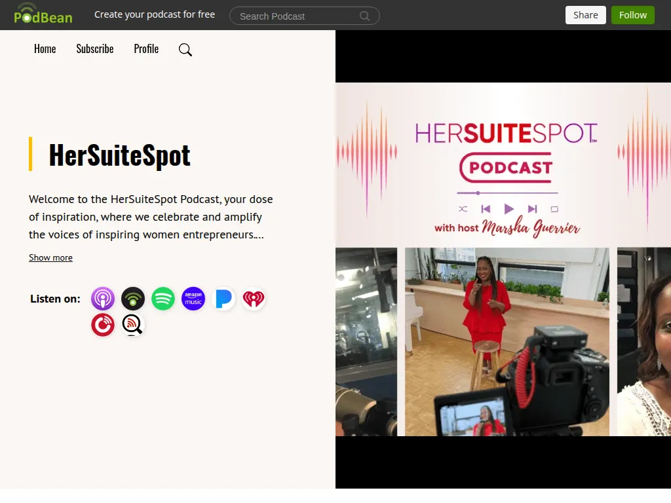Click the photo of host in red dress
The image size is (671, 503).
pyautogui.click(x=507, y=342)
